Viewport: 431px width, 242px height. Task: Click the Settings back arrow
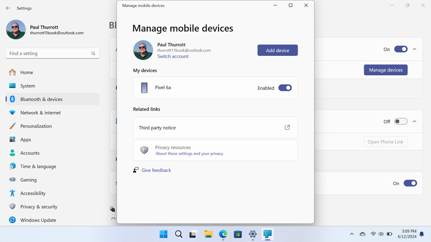(x=8, y=8)
